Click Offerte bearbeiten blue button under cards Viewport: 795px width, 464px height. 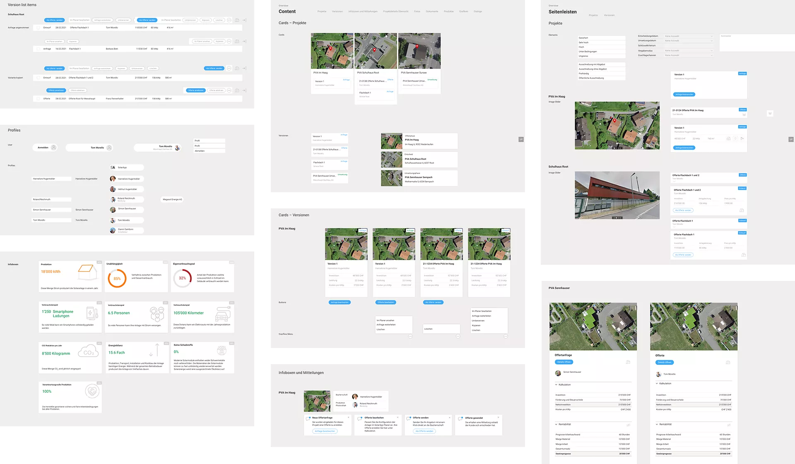coord(385,302)
